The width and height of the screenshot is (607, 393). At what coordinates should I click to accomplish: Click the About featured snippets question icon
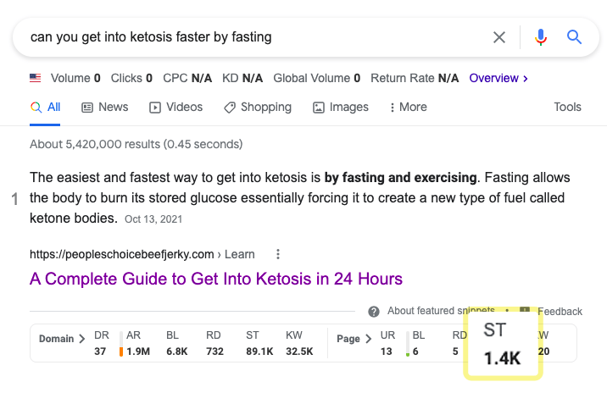pos(374,312)
